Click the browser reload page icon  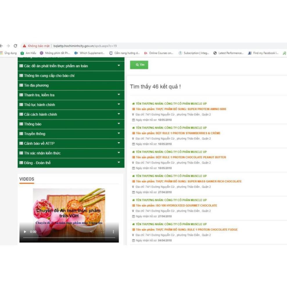15,46
